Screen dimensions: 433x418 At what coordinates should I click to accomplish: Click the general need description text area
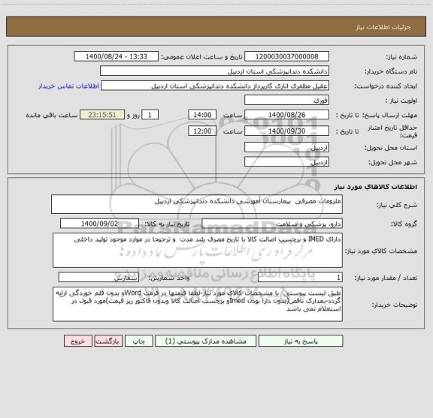click(x=197, y=204)
